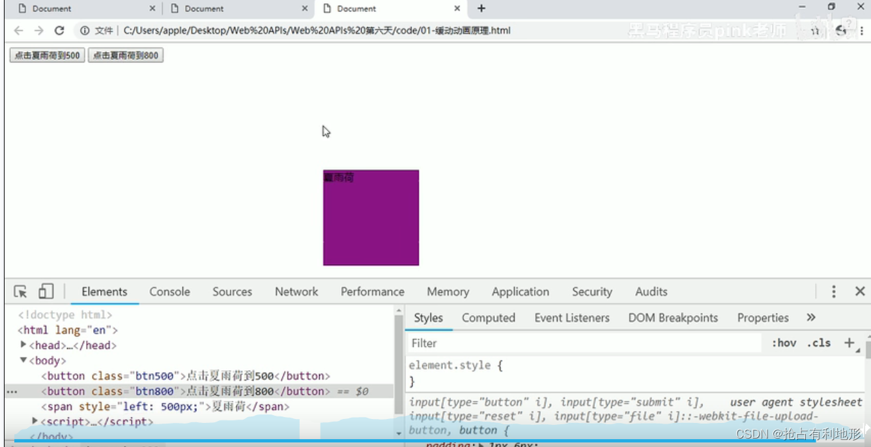Add new style rule with plus icon
Screen dimensions: 871x447
click(849, 343)
